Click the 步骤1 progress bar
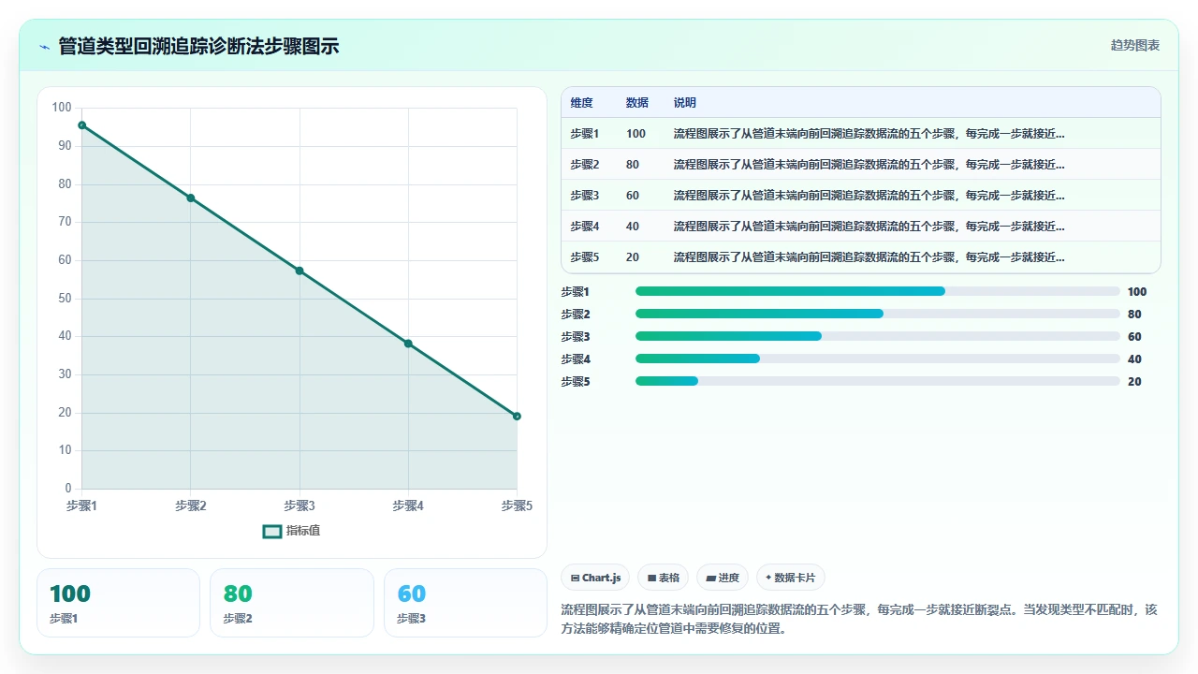Viewport: 1198px width, 674px height. tap(878, 291)
